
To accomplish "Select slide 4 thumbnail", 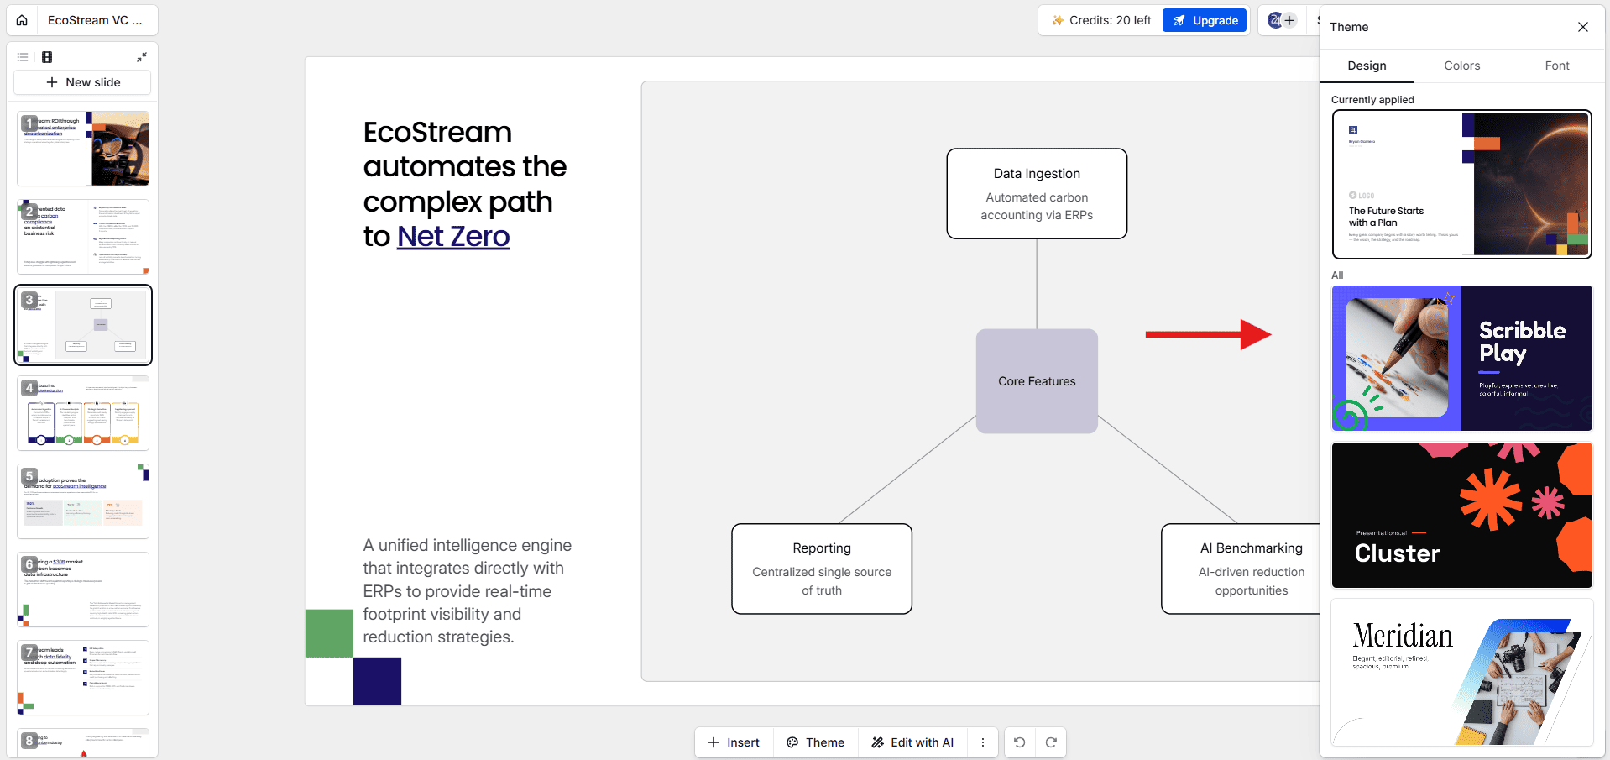I will coord(83,413).
